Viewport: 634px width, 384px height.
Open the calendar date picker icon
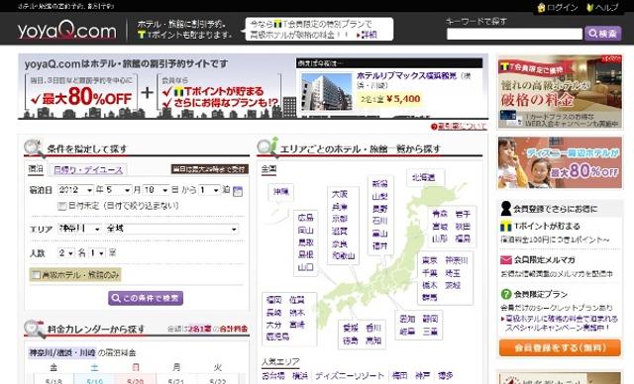coord(238,191)
